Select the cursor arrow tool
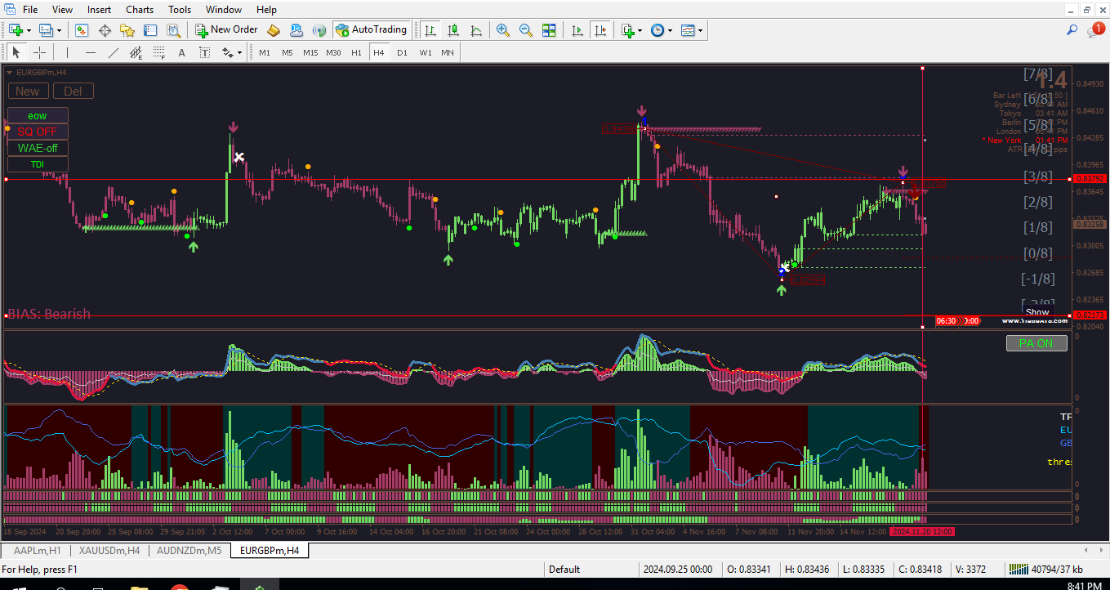This screenshot has width=1110, height=590. 16,52
